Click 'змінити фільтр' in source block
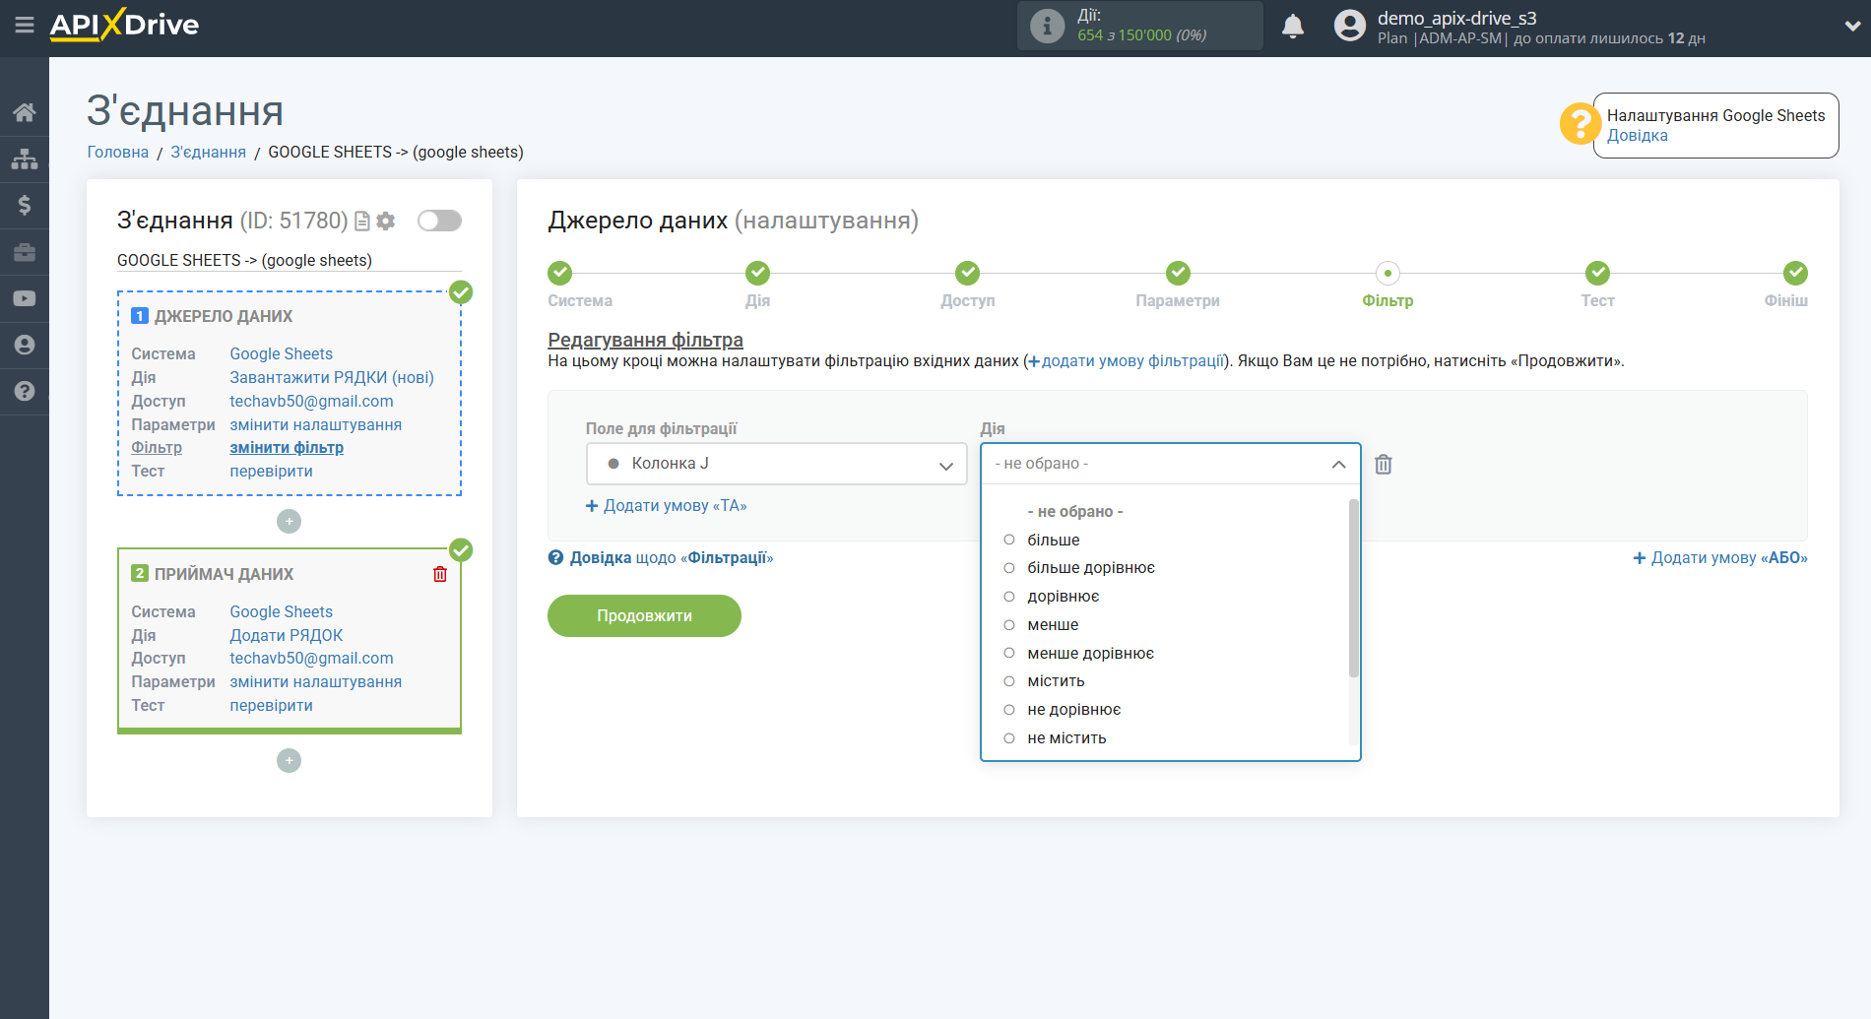Viewport: 1871px width, 1019px height. pos(287,448)
